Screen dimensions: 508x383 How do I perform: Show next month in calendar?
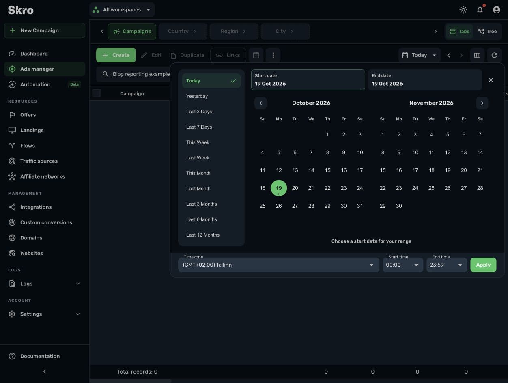(482, 103)
